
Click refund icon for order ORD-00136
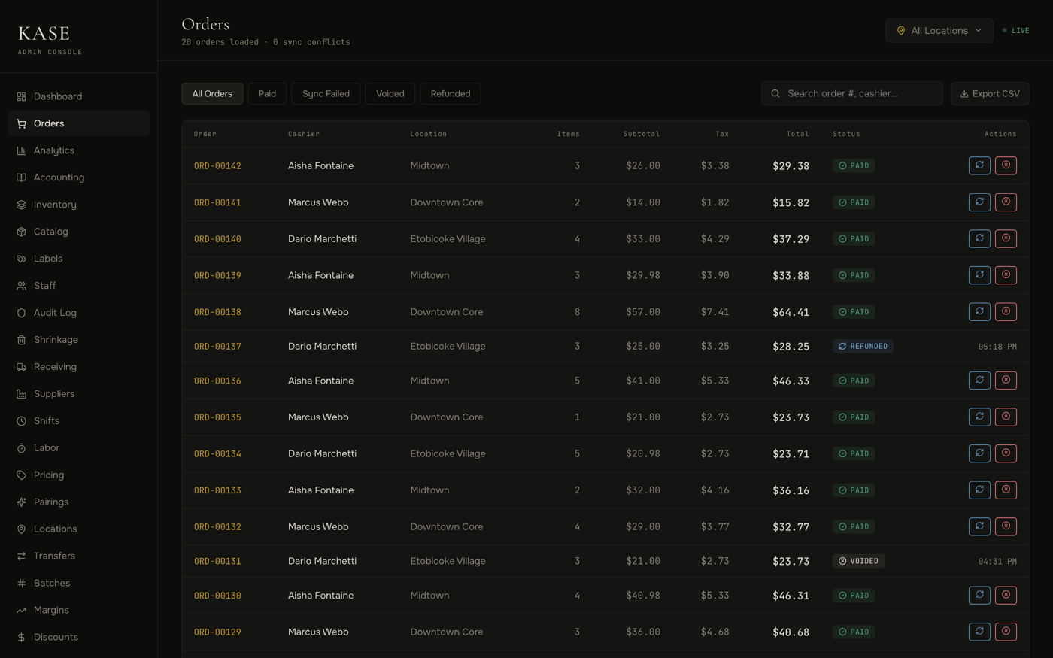979,381
